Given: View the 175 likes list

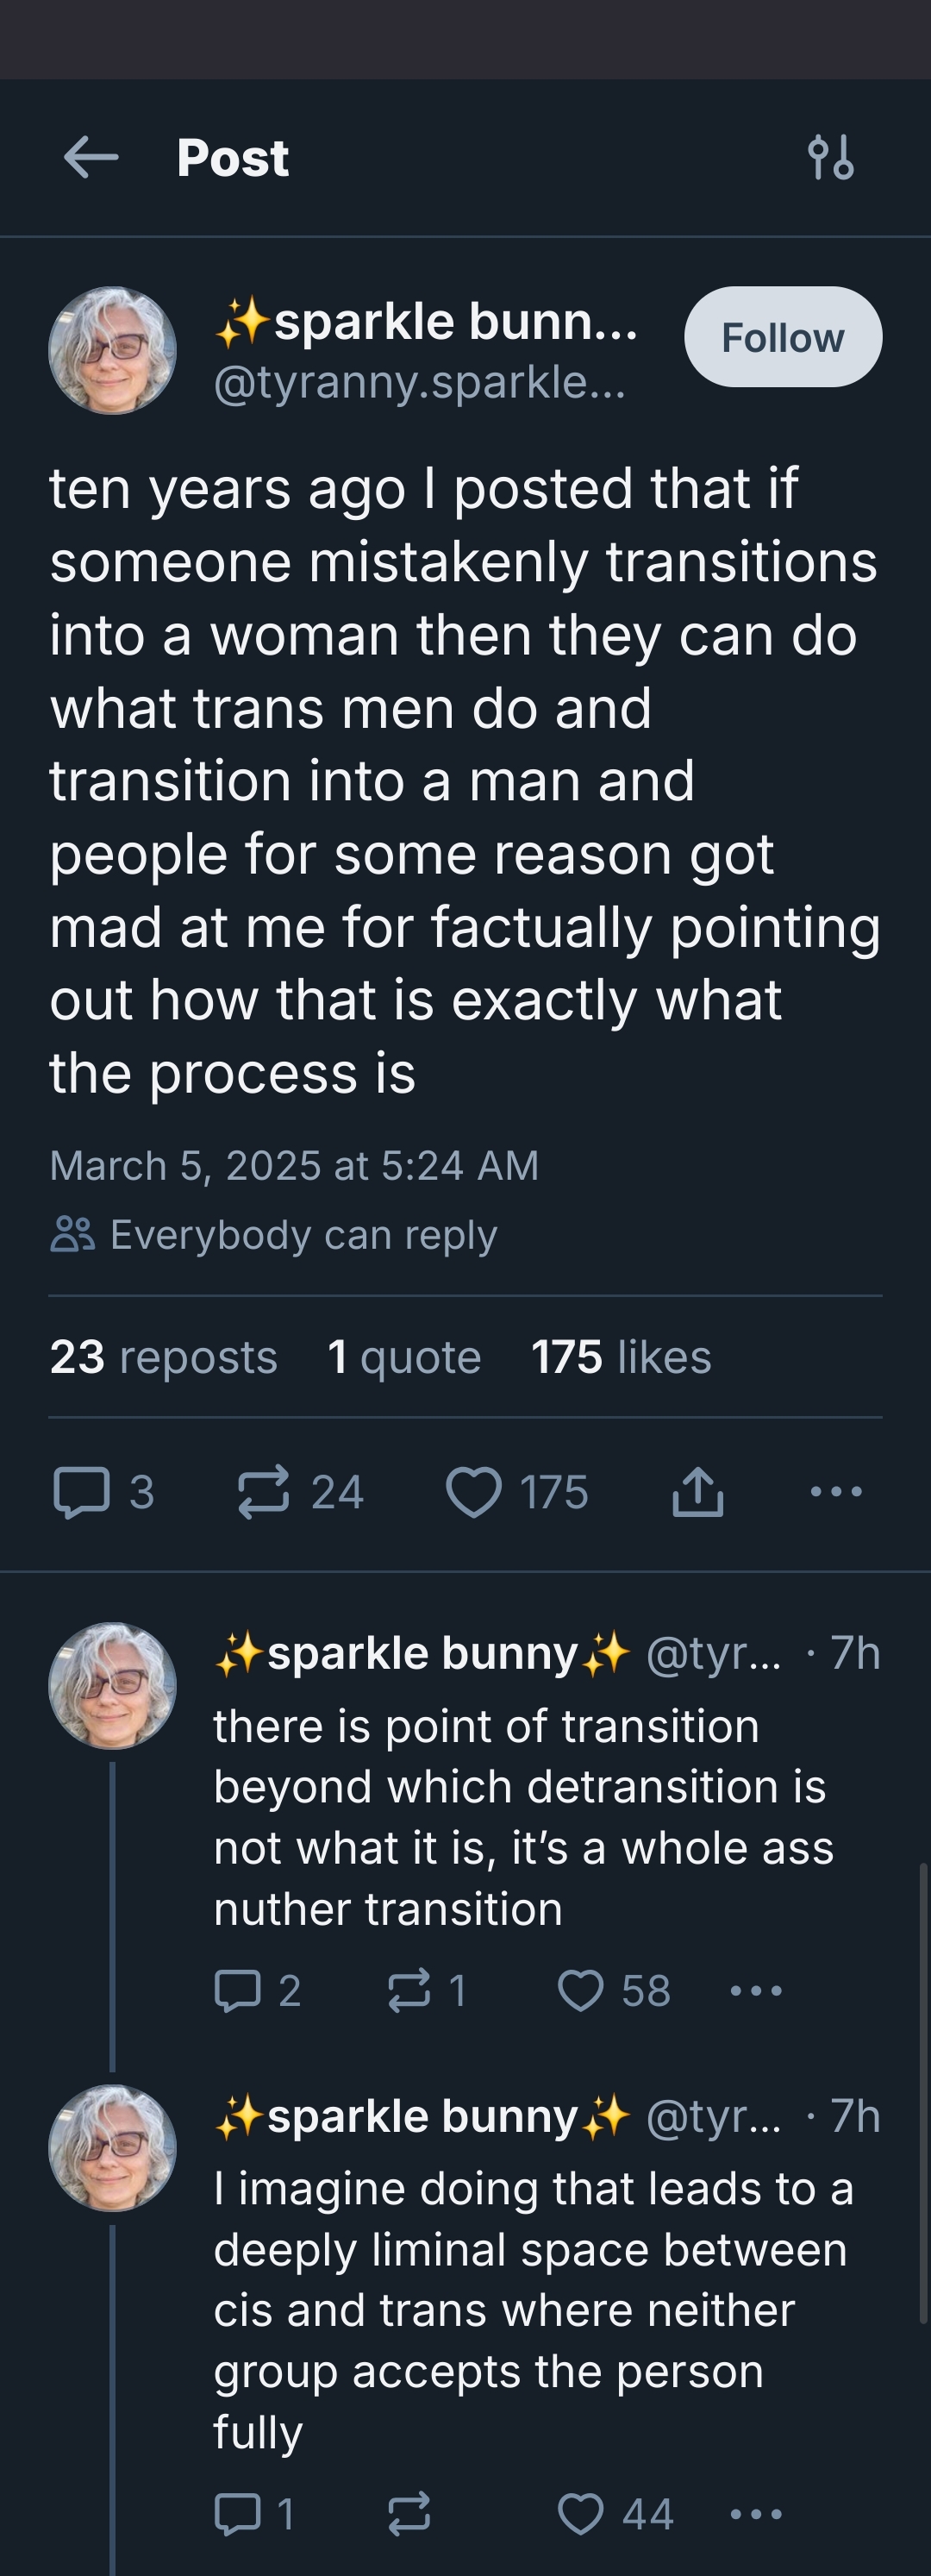Looking at the screenshot, I should (620, 1357).
